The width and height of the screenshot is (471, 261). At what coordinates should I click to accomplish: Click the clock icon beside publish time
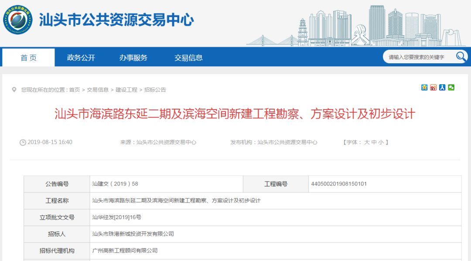pyautogui.click(x=23, y=143)
